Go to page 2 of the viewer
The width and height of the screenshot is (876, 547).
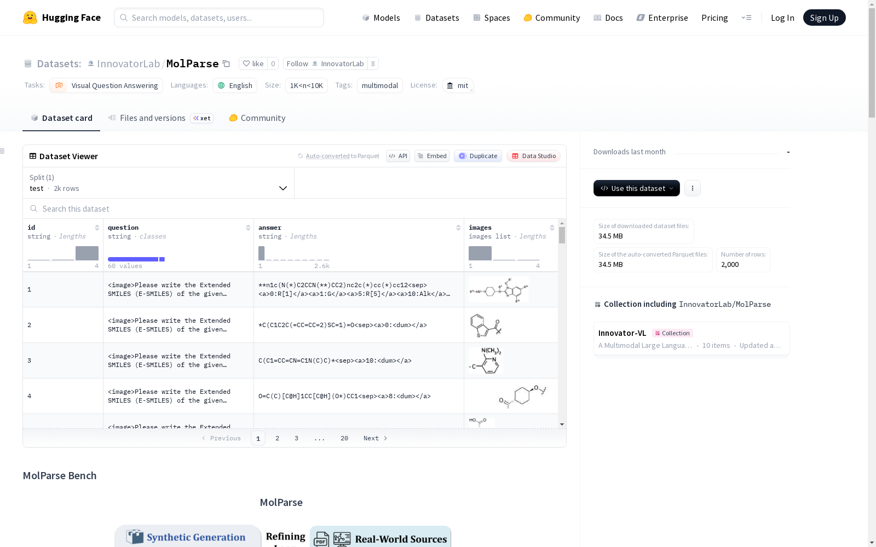tap(278, 438)
